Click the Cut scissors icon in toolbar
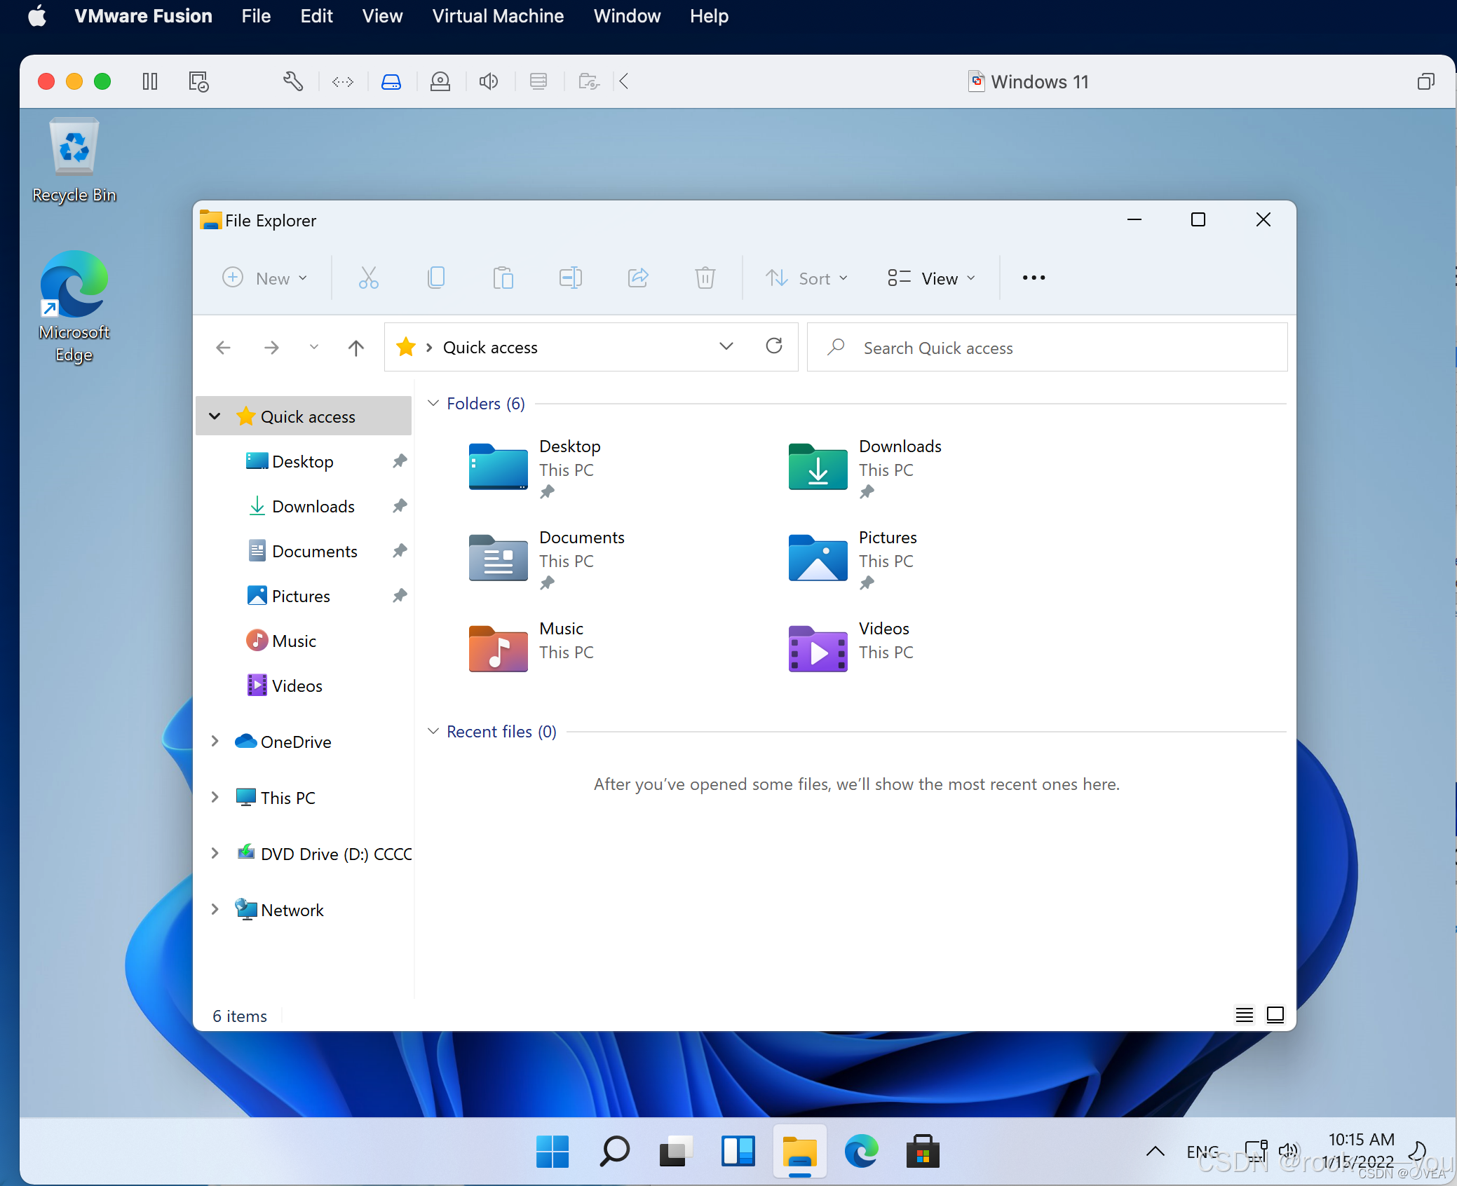The image size is (1457, 1186). (368, 278)
